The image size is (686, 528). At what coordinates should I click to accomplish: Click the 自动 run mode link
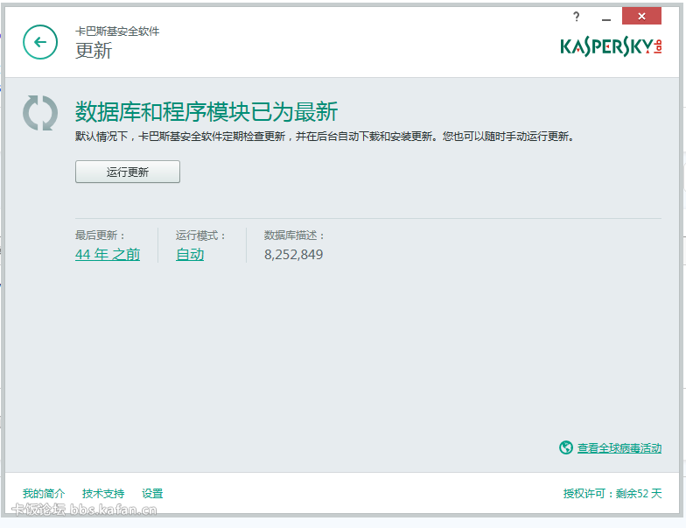click(x=190, y=254)
